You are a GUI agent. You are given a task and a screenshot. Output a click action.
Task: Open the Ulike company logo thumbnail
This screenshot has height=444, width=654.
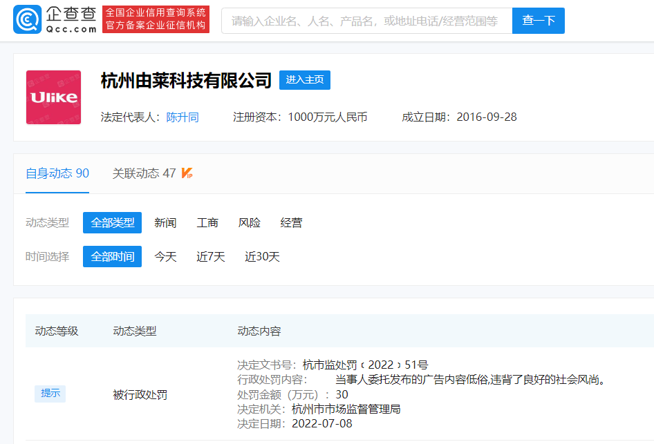(x=53, y=97)
